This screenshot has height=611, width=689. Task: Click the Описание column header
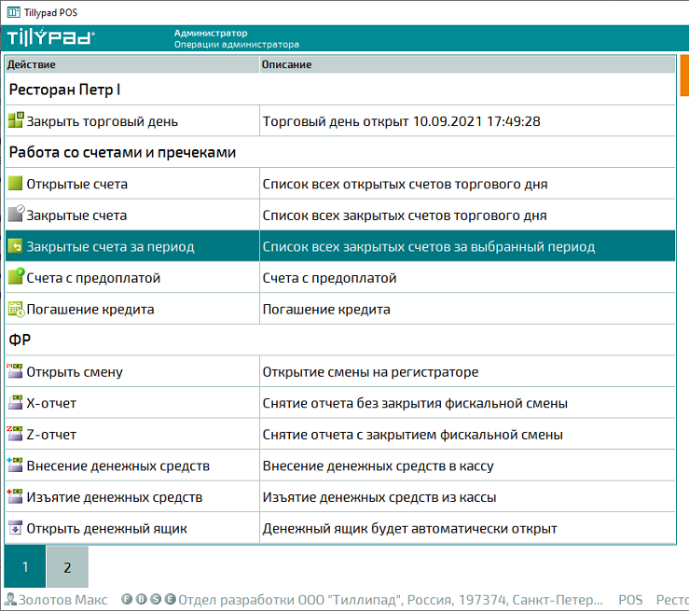coord(467,64)
